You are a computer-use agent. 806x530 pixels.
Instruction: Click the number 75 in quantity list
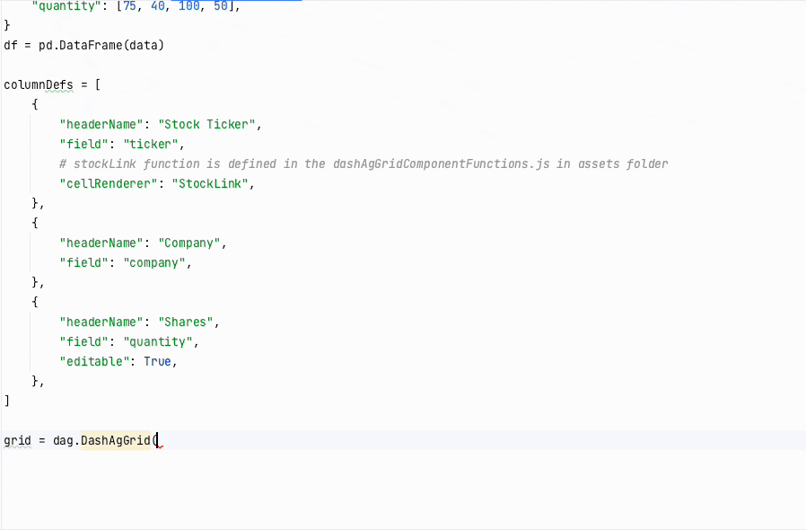click(129, 6)
